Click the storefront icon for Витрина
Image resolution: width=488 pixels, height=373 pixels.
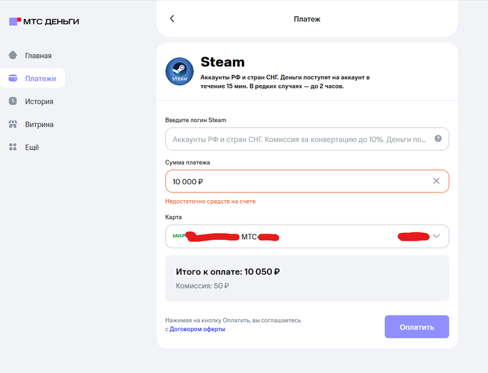(13, 125)
